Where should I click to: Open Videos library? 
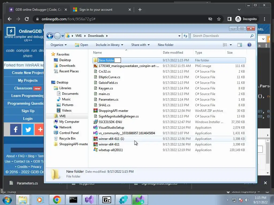coord(64,110)
